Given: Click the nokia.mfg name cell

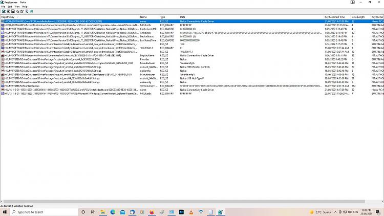Looking at the screenshot, I should coord(145,82).
